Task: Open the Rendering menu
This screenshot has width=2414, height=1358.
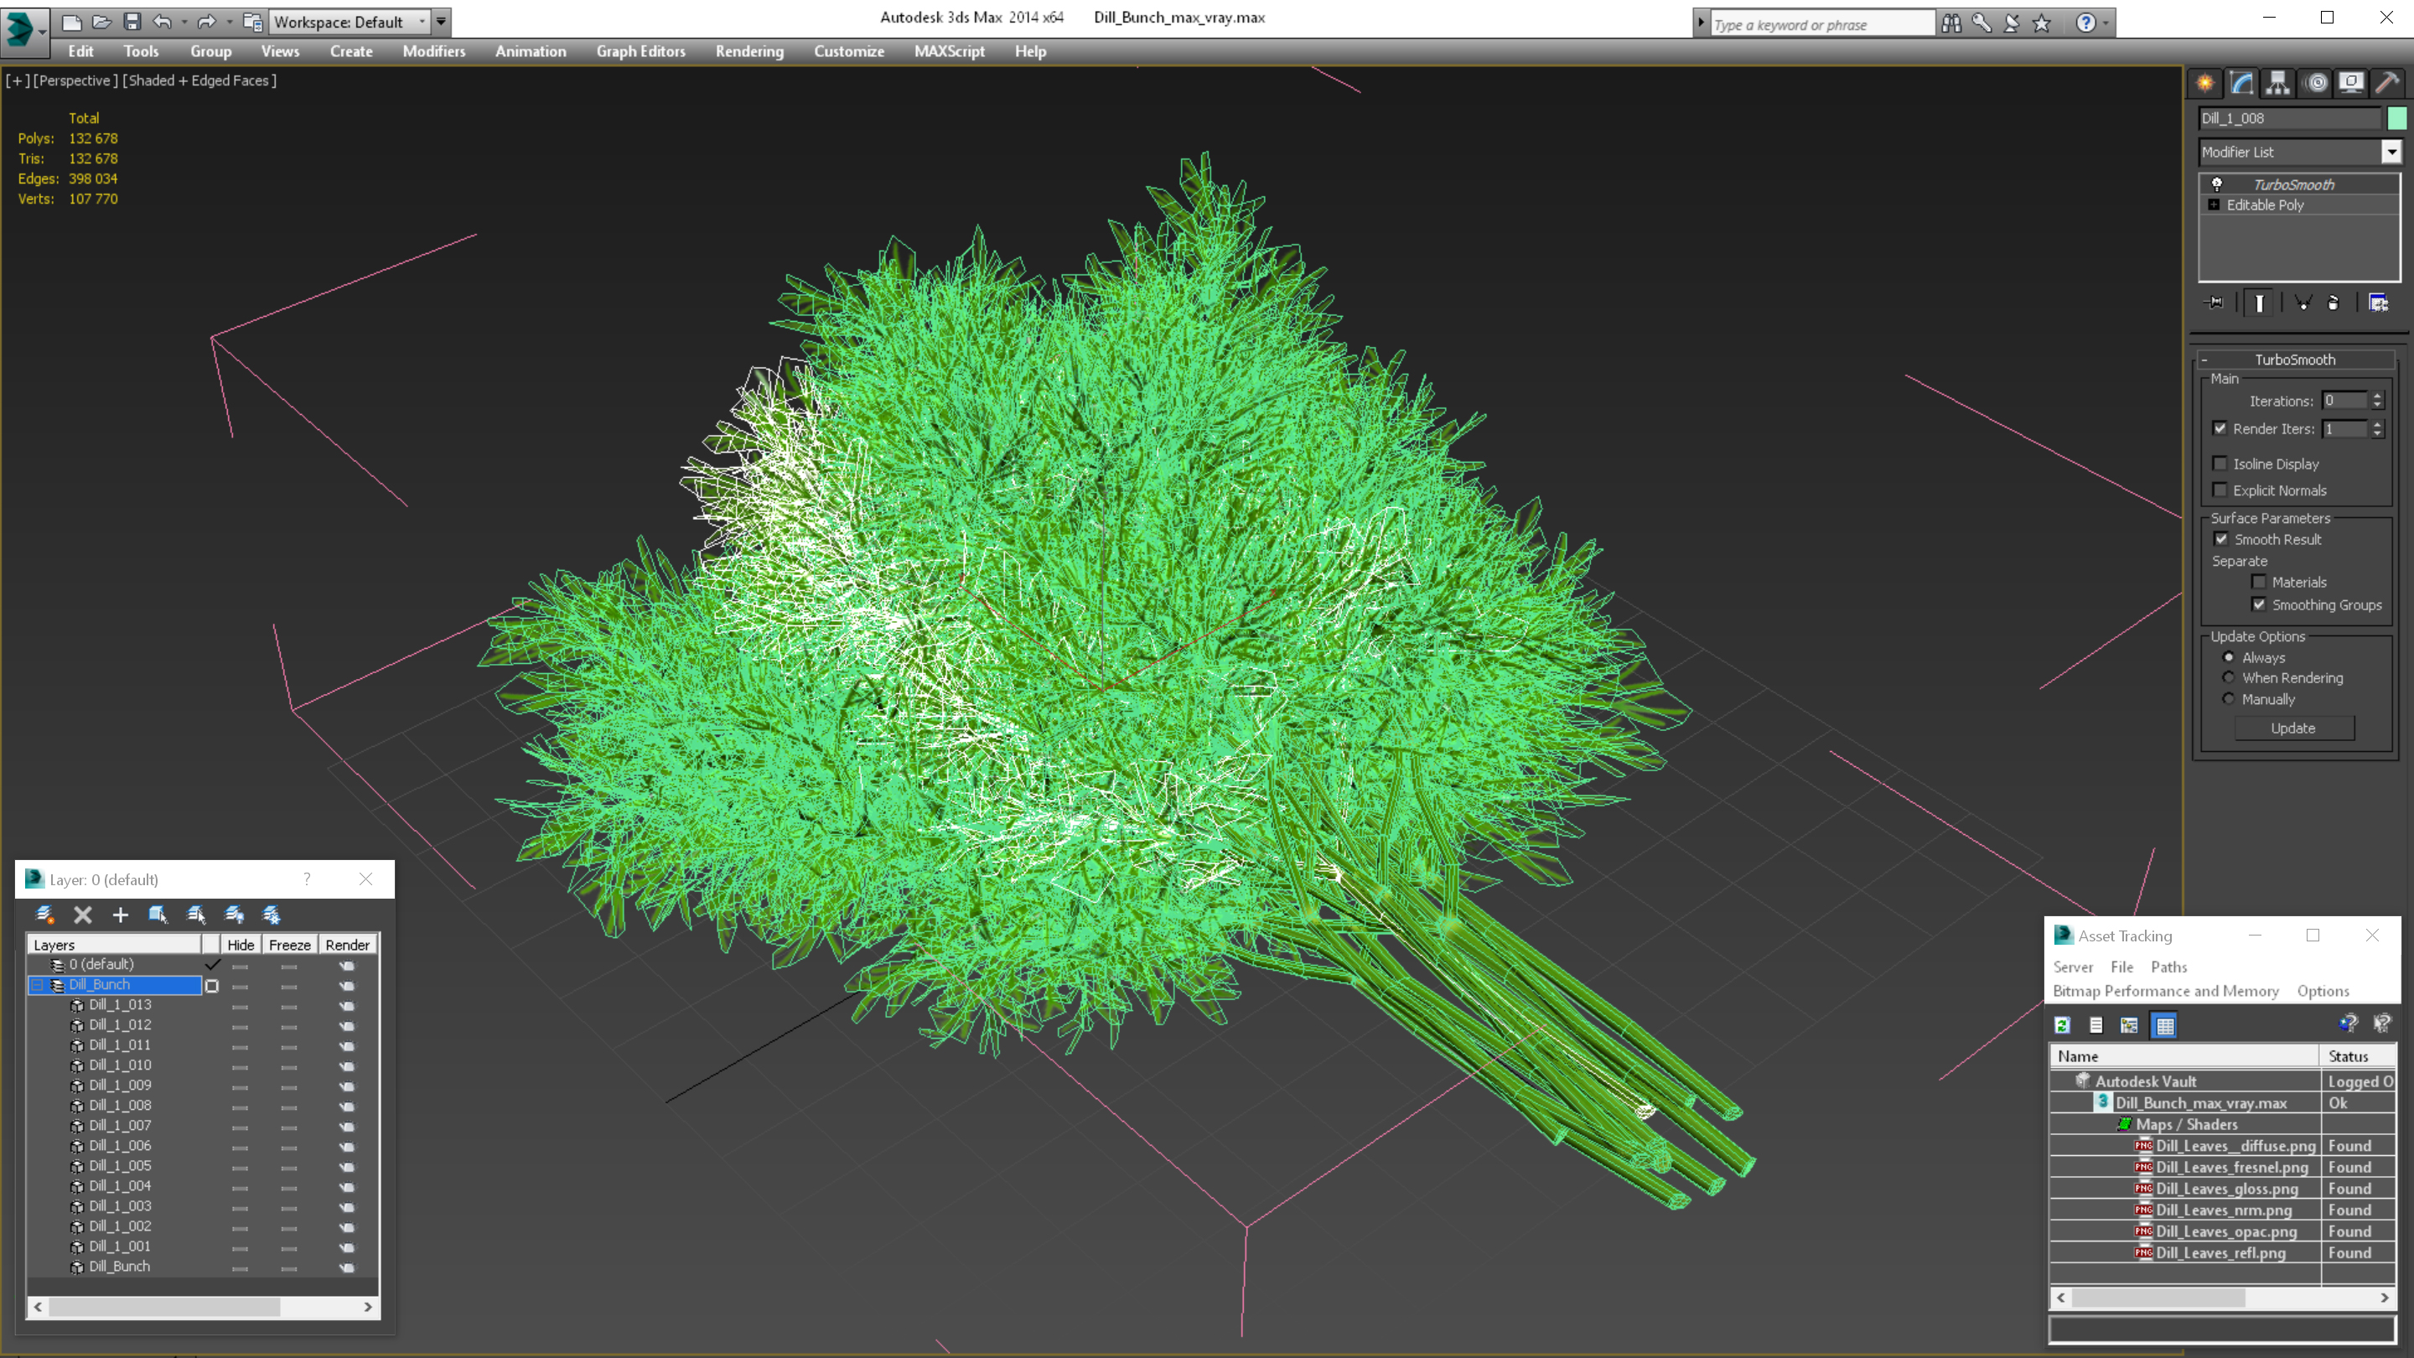Action: pos(749,51)
